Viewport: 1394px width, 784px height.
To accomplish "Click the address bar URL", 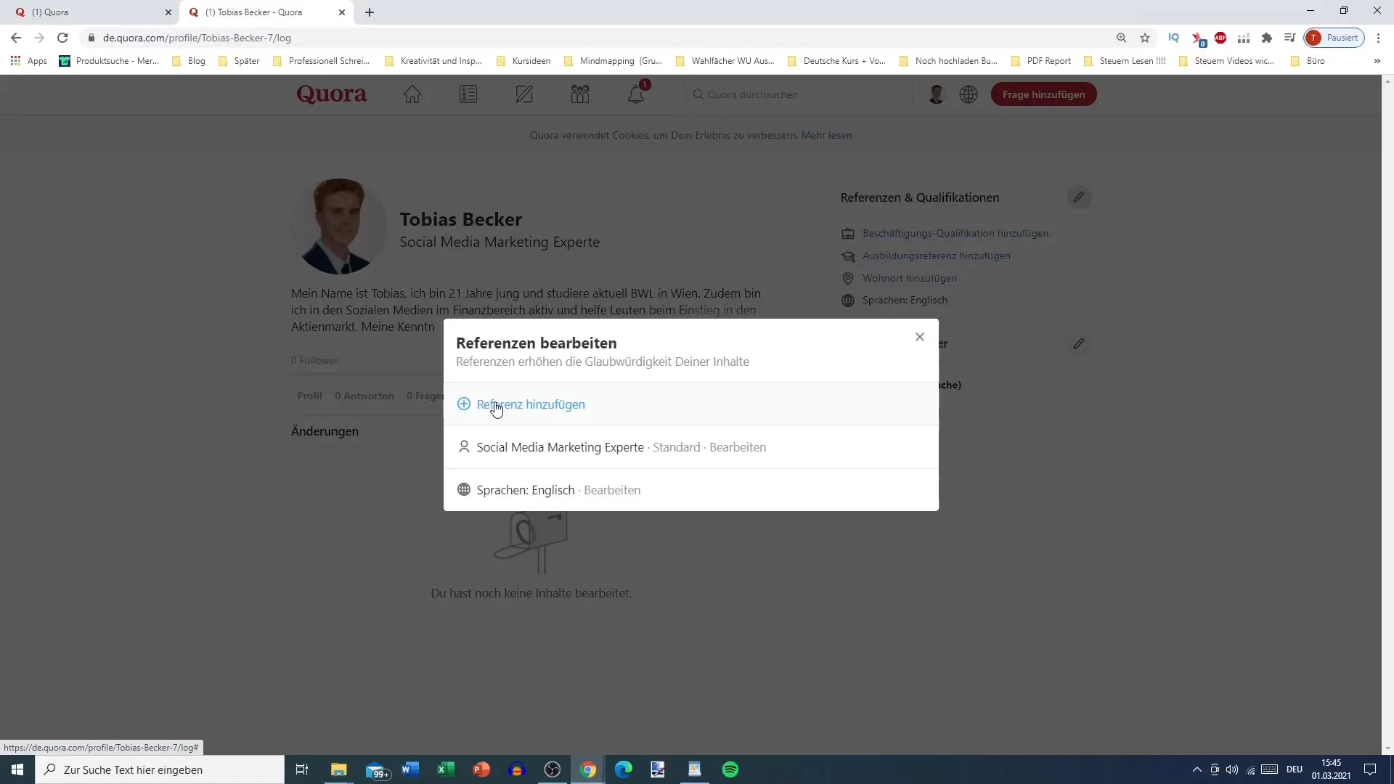I will click(197, 38).
